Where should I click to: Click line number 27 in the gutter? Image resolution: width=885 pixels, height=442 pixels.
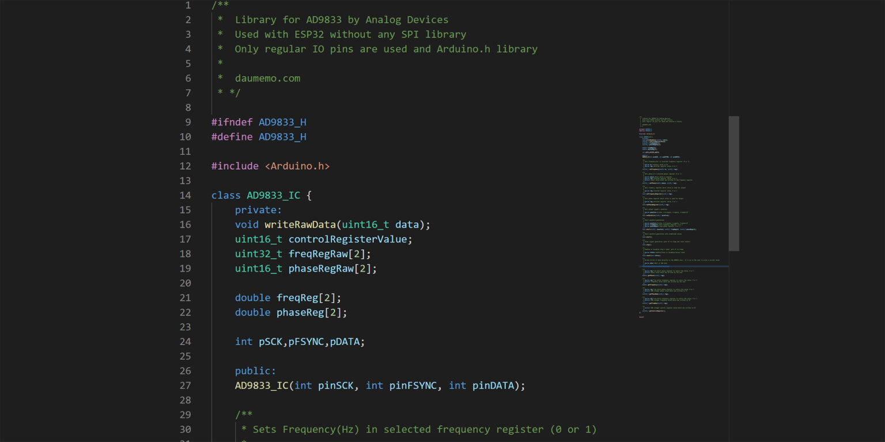tap(185, 385)
